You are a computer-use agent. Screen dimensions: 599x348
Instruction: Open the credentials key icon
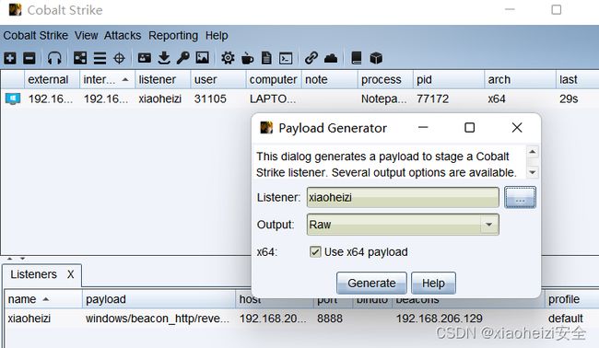(183, 58)
